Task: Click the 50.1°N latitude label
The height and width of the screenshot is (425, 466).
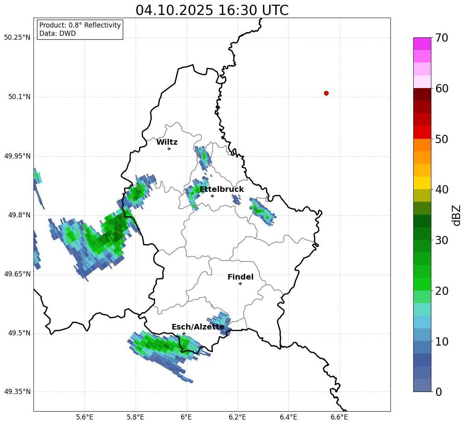Action: coord(19,97)
